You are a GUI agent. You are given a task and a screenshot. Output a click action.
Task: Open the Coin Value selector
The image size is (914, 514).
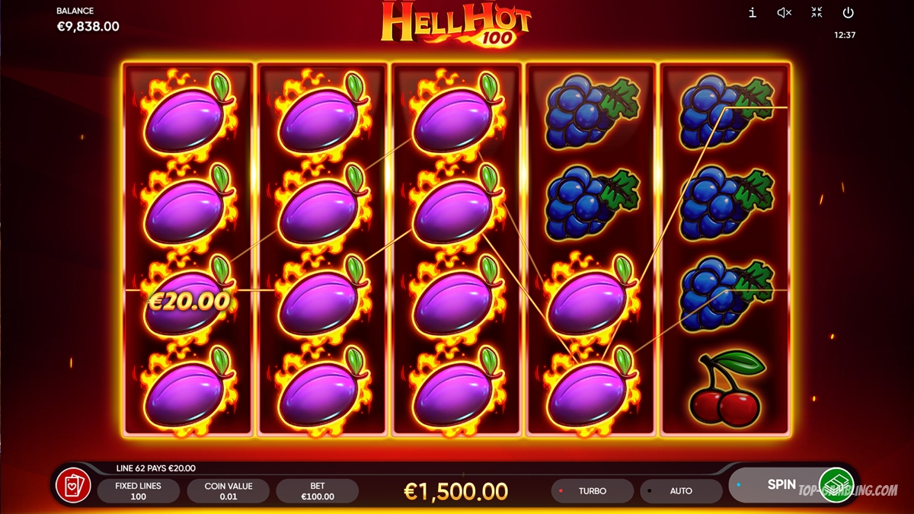pos(228,491)
